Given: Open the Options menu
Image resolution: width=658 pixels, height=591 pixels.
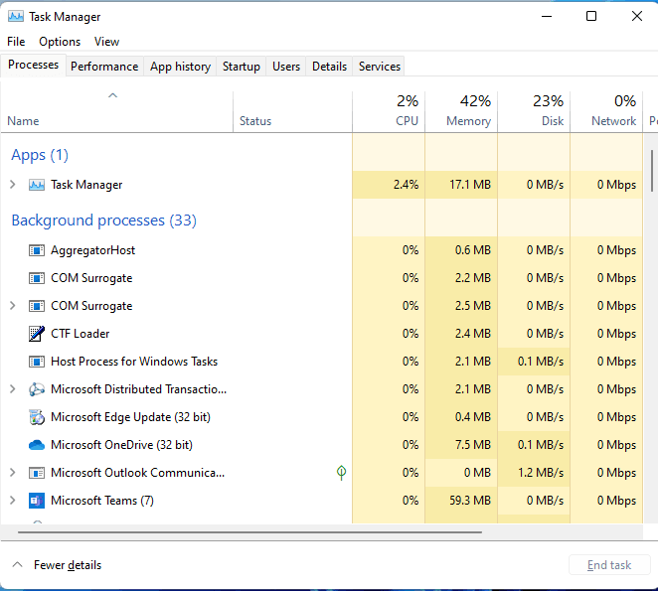Looking at the screenshot, I should [x=60, y=42].
